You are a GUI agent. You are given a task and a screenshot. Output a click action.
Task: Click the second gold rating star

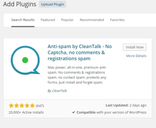[16, 106]
